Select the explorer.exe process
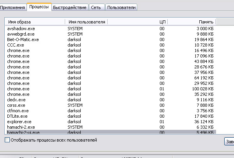The height and width of the screenshot is (158, 234). pyautogui.click(x=111, y=122)
